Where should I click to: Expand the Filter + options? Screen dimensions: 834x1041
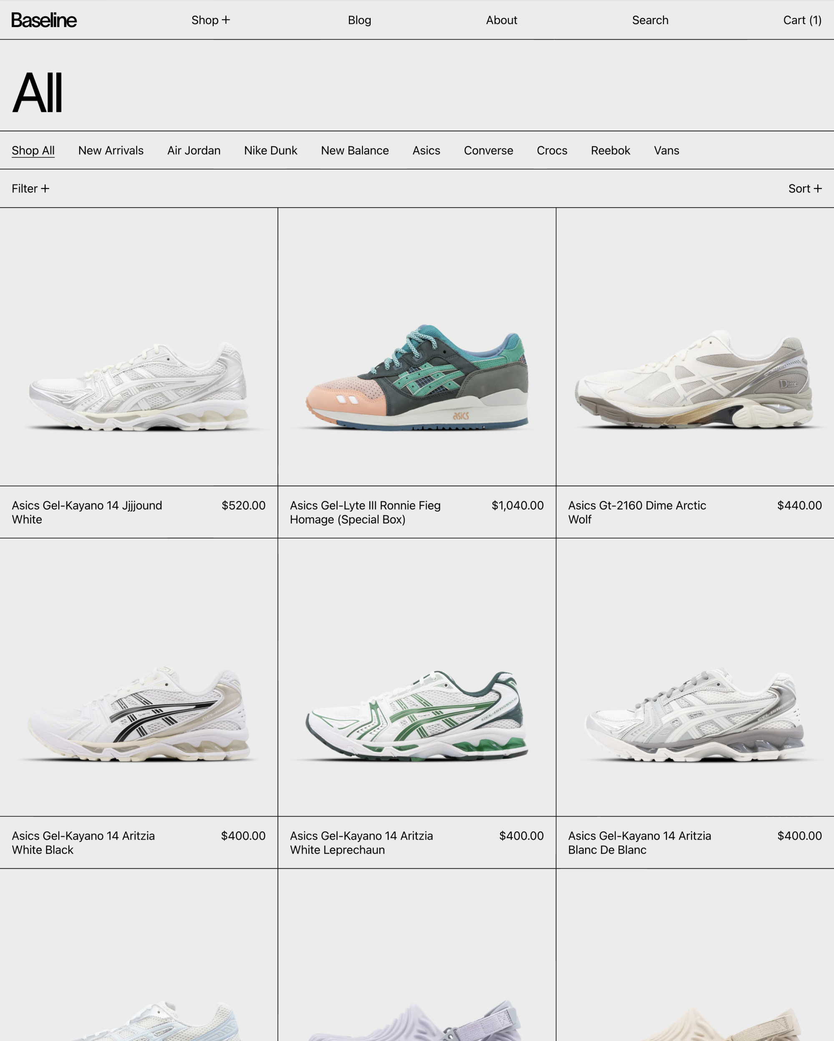click(x=30, y=189)
